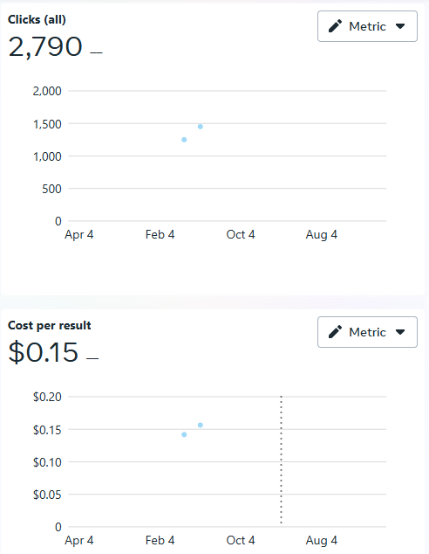Screen dimensions: 429x554
Task: Click the dotted vertical marker in Cost per result chart
Action: click(281, 460)
